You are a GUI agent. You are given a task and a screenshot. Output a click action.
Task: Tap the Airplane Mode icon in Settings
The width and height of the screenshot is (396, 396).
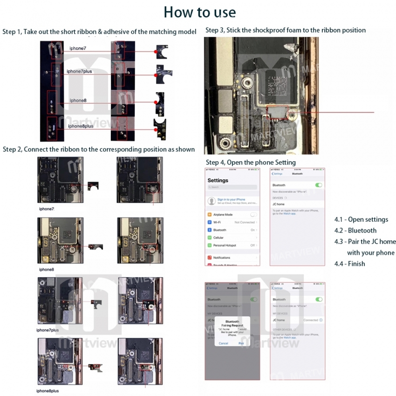click(209, 215)
